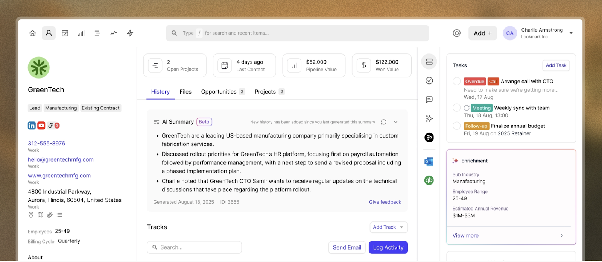Image resolution: width=602 pixels, height=262 pixels.
Task: Click the Existing Contract tag
Action: click(100, 108)
